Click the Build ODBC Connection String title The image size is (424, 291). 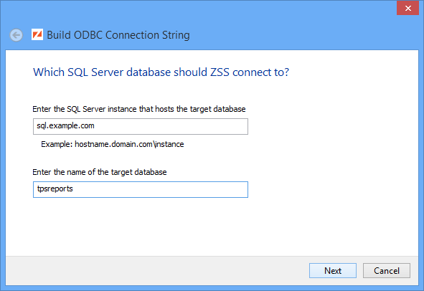(x=118, y=35)
